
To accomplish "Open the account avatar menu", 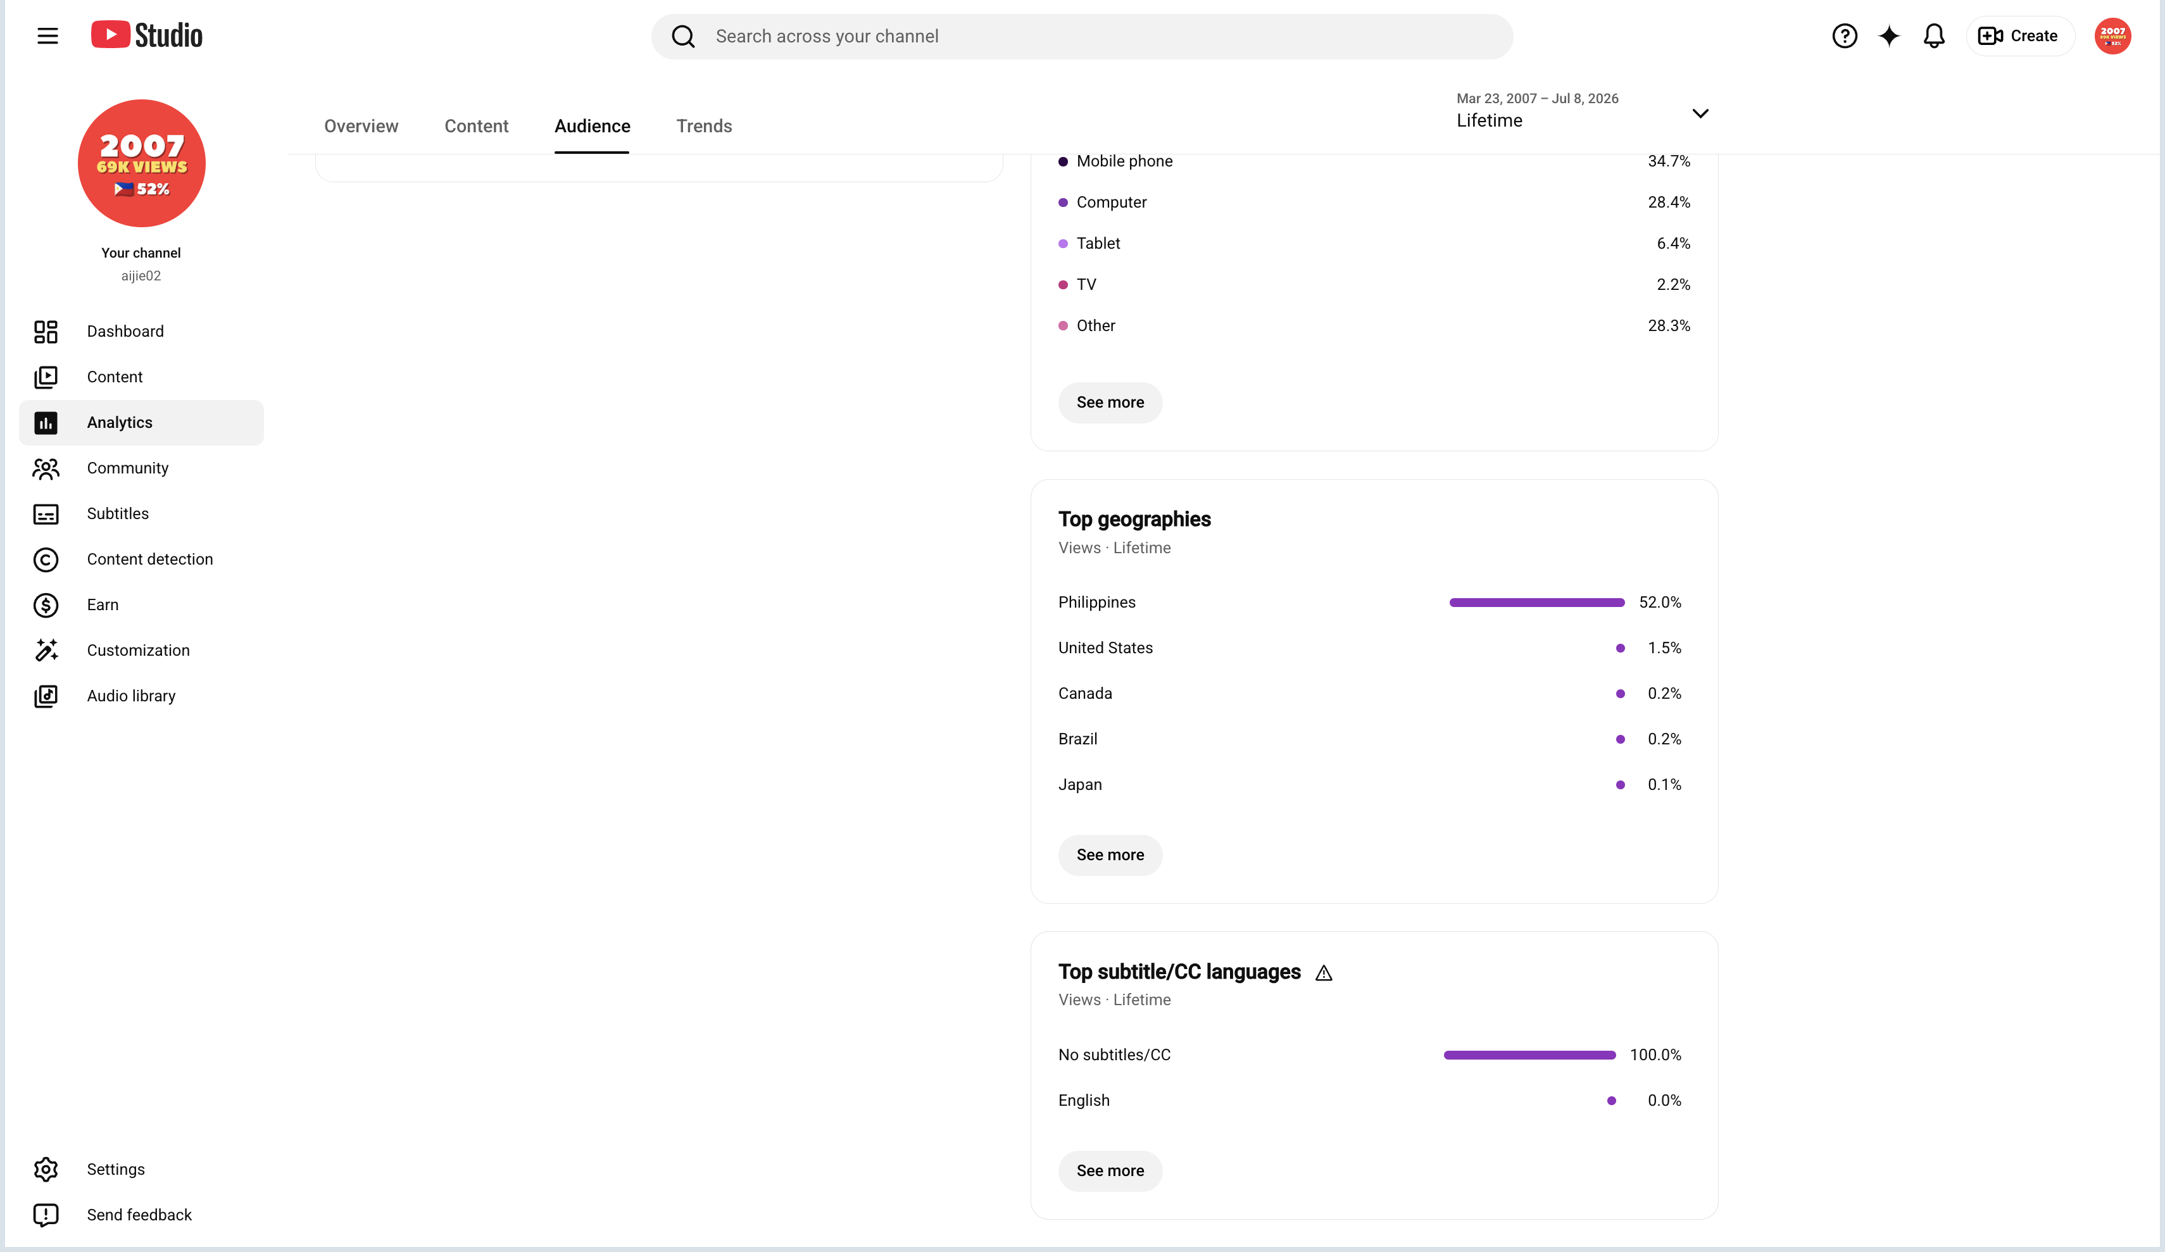I will tap(2112, 36).
